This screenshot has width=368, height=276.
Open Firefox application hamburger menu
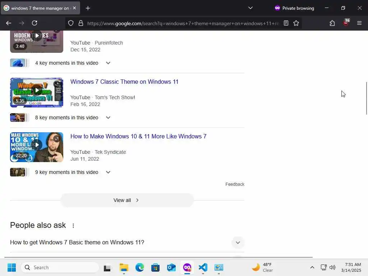click(x=359, y=23)
